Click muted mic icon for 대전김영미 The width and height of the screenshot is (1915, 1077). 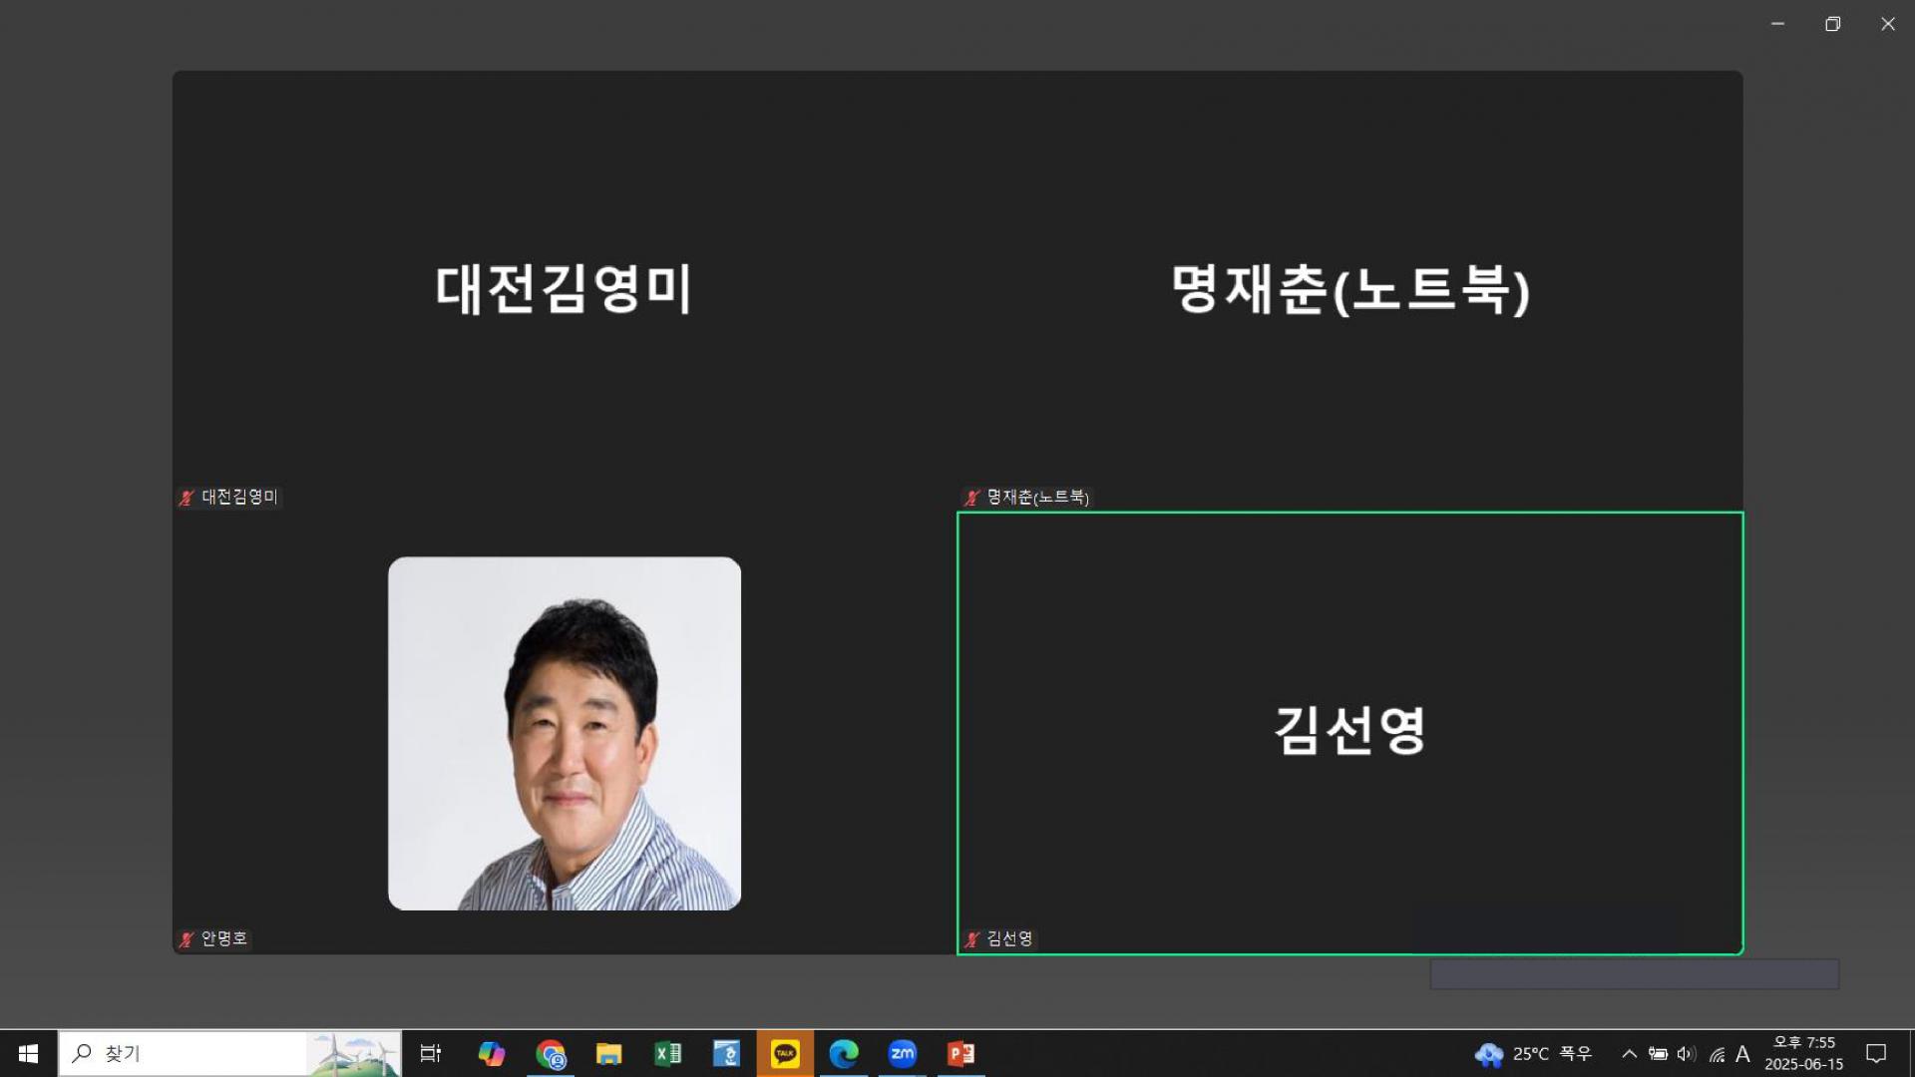point(187,498)
